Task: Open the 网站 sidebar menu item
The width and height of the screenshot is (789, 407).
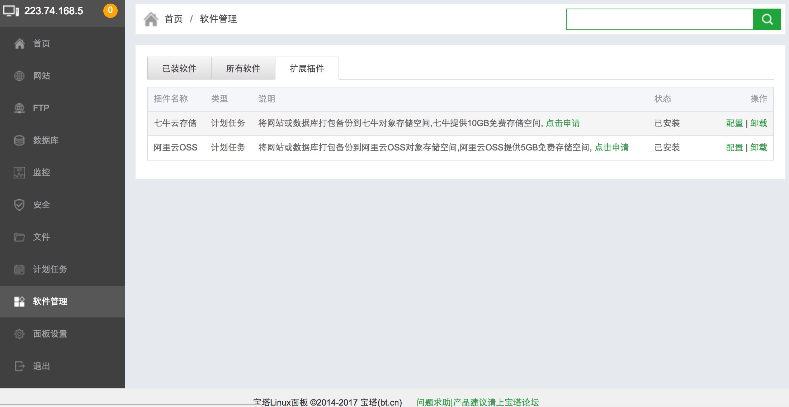Action: tap(62, 76)
